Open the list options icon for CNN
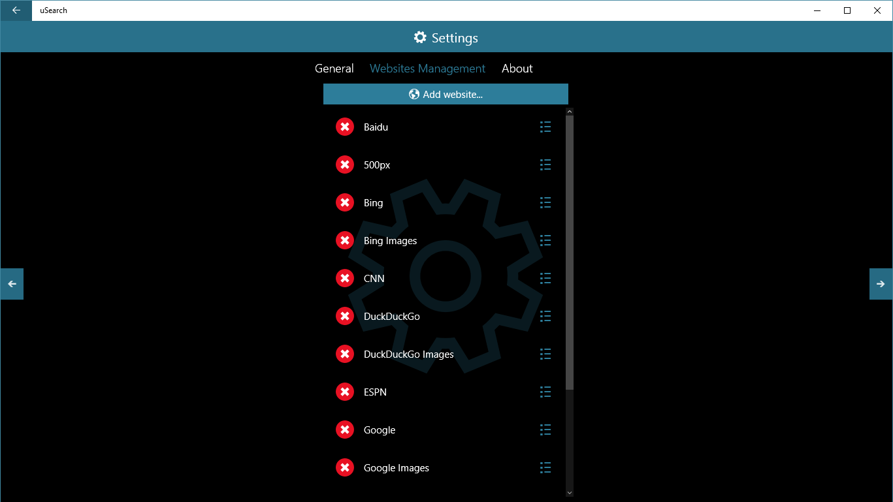893x502 pixels. pos(545,279)
